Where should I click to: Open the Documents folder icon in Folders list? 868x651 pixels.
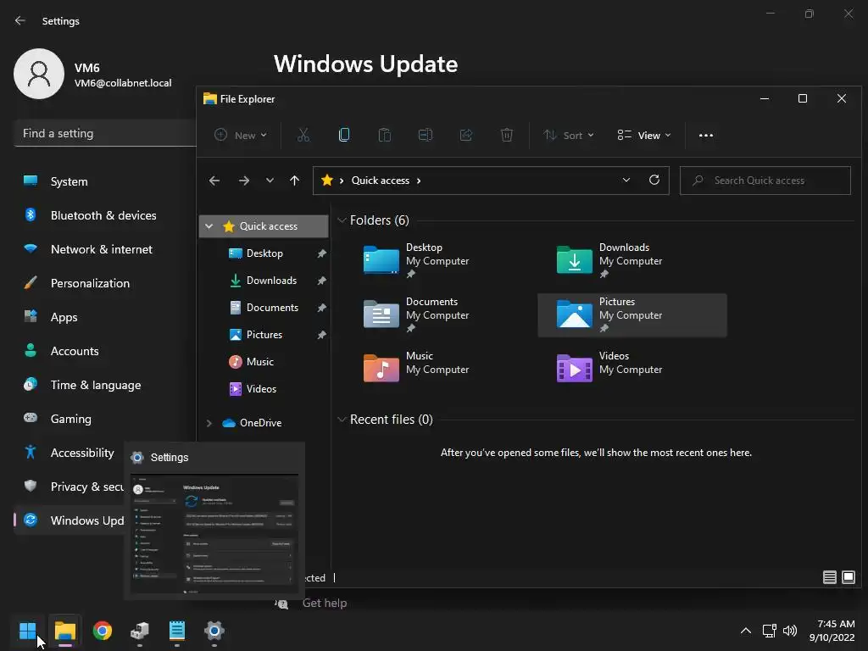tap(381, 314)
